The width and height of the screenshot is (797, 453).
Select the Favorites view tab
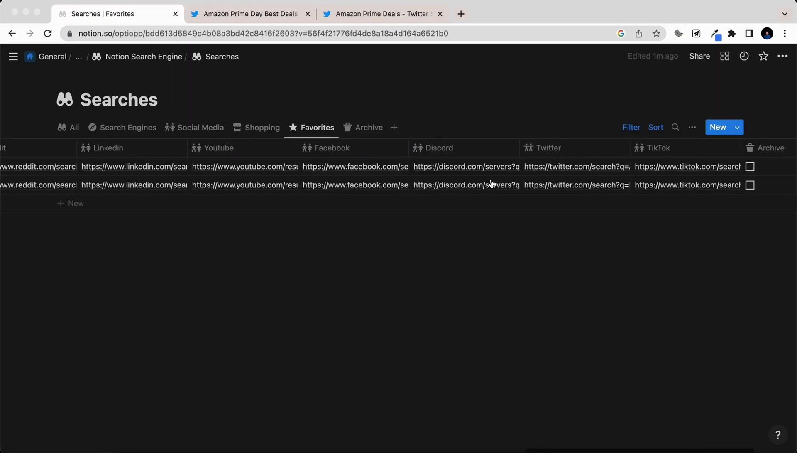(311, 128)
